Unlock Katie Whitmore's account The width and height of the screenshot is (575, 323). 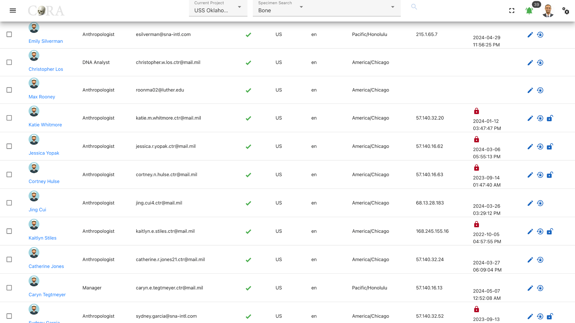pos(550,118)
